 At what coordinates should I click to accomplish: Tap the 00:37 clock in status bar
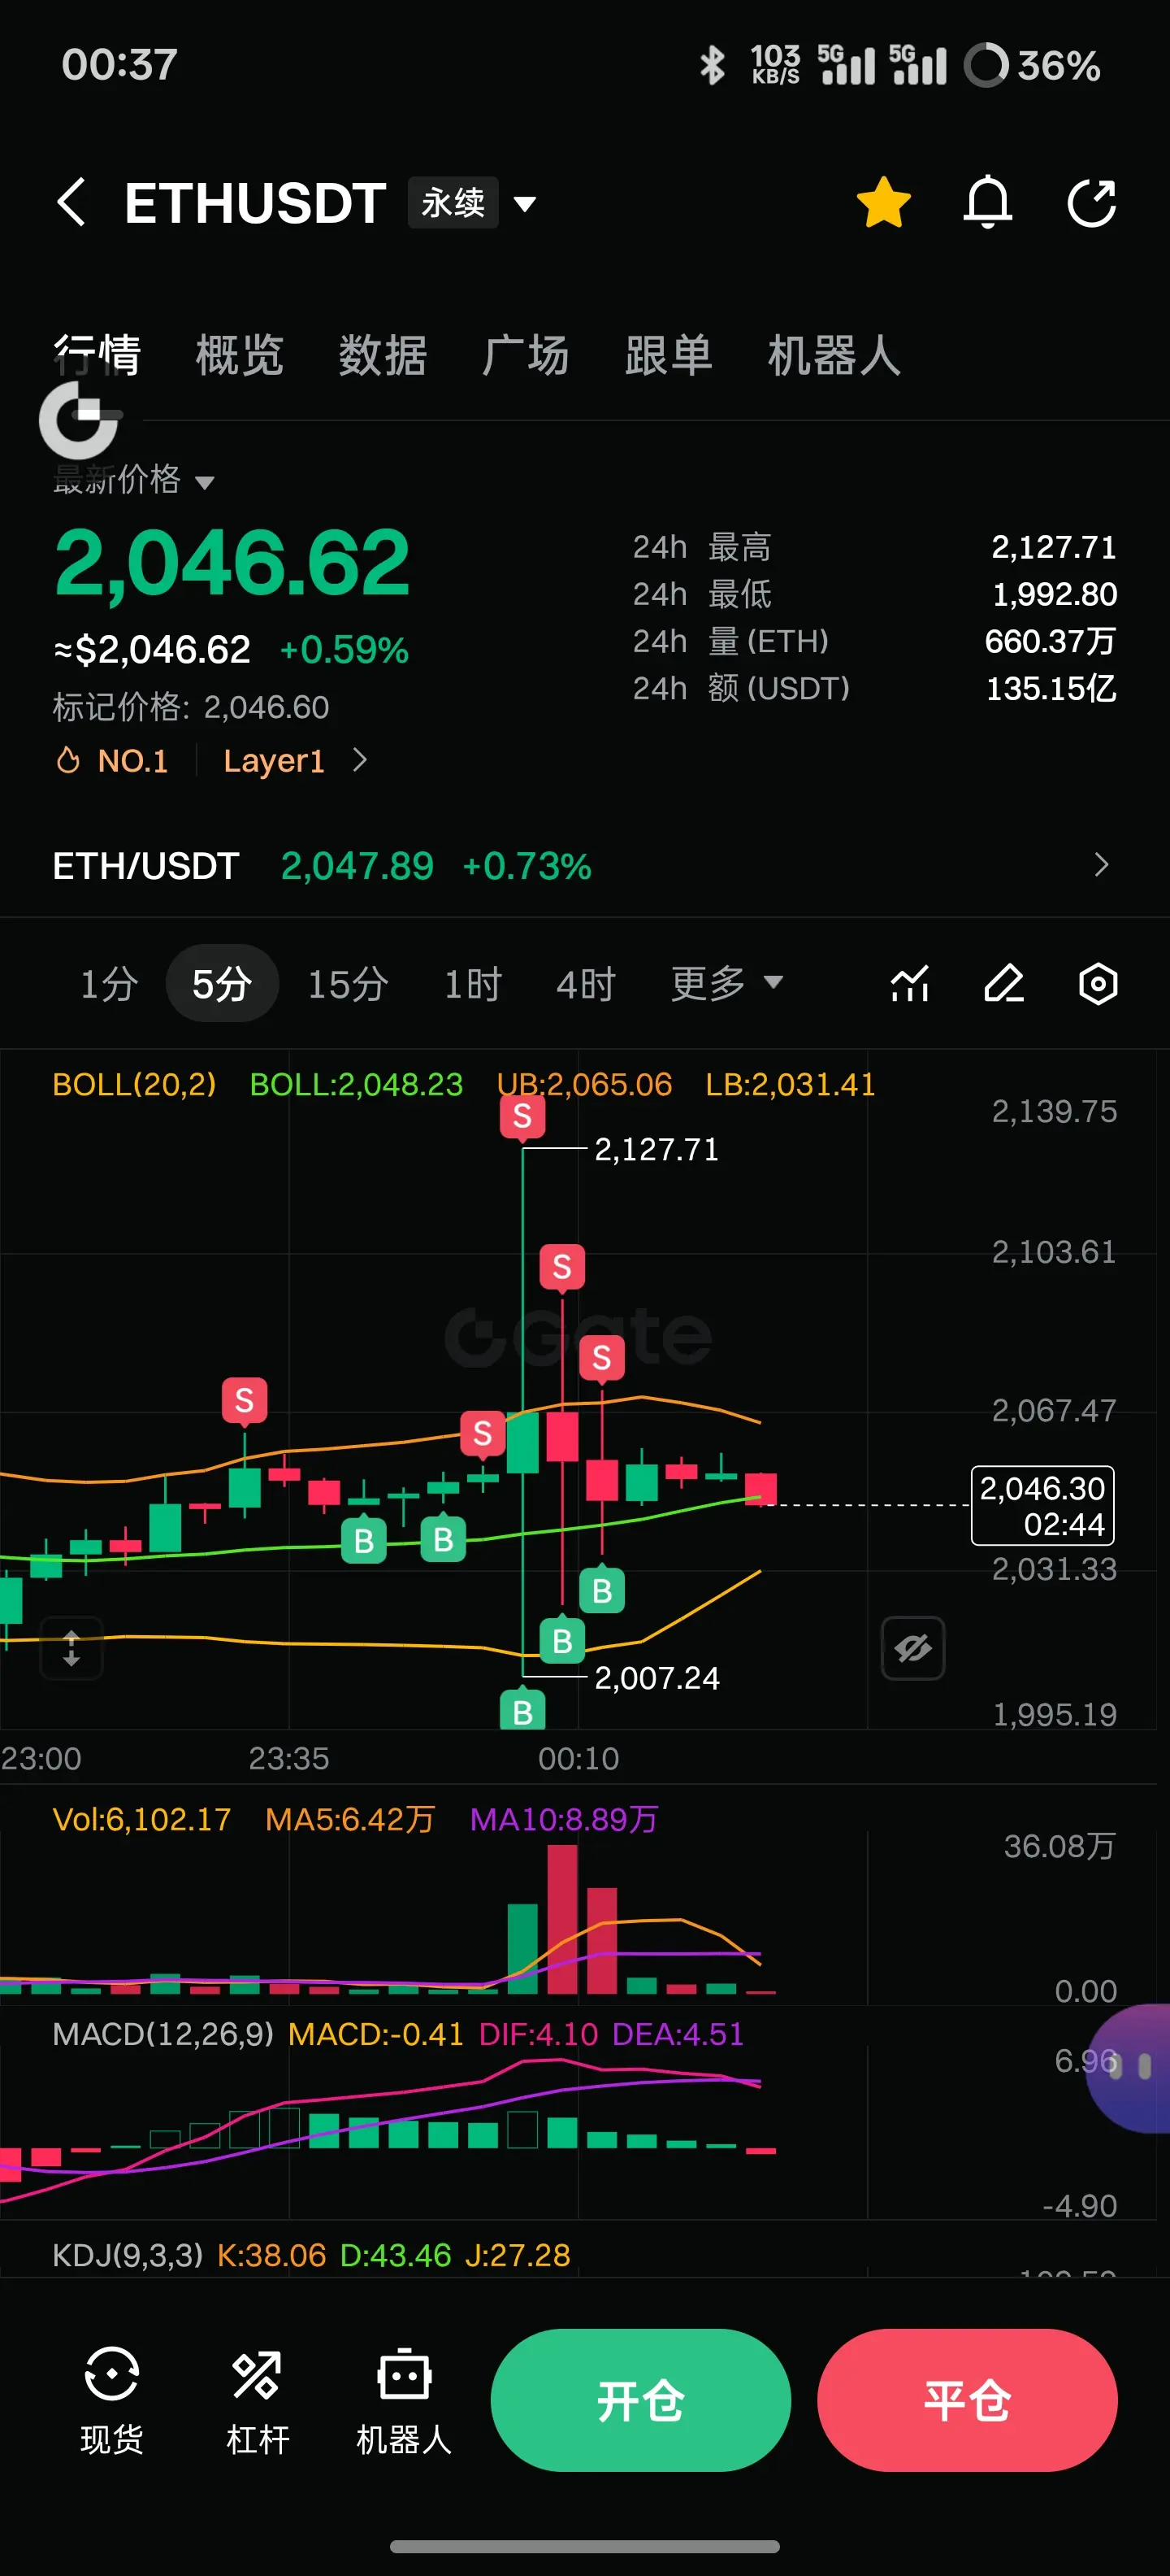[119, 65]
